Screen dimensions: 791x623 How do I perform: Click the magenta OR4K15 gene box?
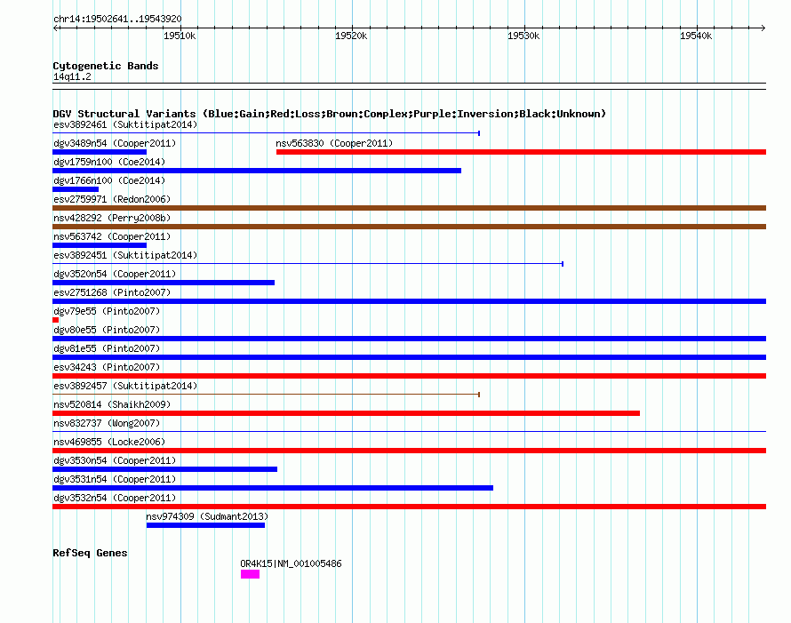click(x=251, y=574)
